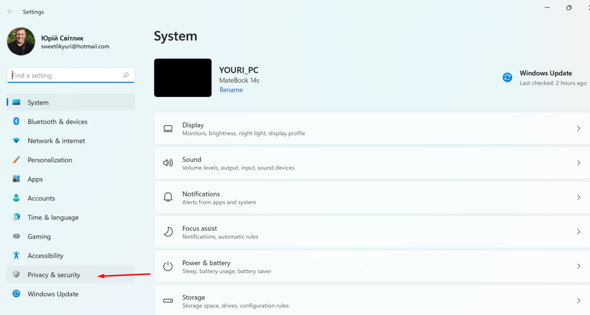Click the Accessibility figure icon
The height and width of the screenshot is (315, 590).
tap(17, 255)
